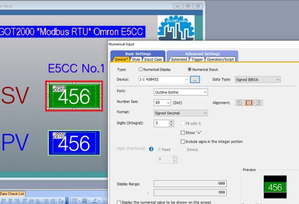The image size is (299, 204).
Task: Select the plc247.com logo image on canvas
Action: coord(176,28)
